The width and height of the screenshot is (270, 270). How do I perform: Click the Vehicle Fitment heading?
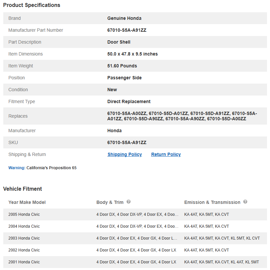click(23, 189)
